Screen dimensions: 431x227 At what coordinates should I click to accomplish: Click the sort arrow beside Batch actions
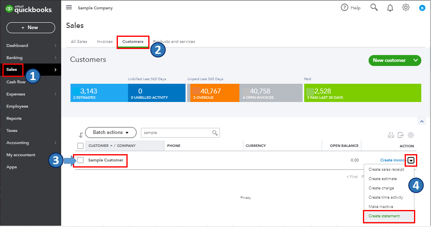pos(81,135)
